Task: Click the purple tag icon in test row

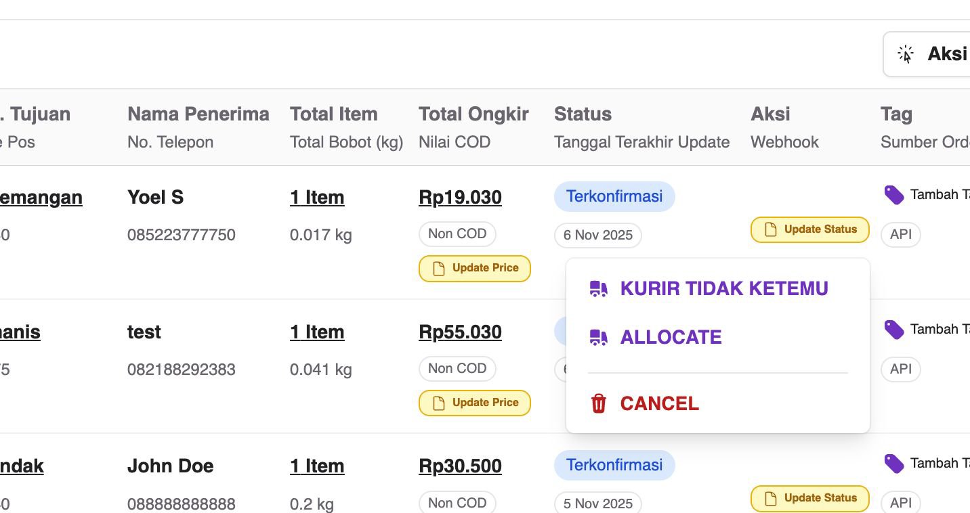Action: (894, 330)
